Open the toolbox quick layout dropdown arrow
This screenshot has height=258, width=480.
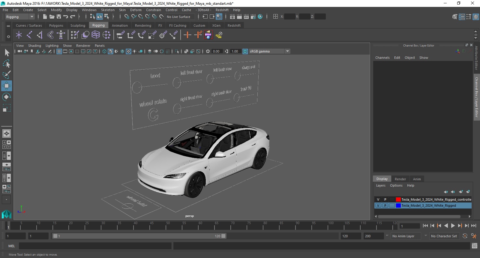6,199
